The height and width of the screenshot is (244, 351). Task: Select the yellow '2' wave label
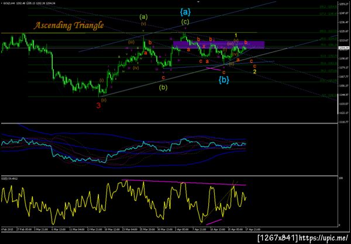point(254,71)
